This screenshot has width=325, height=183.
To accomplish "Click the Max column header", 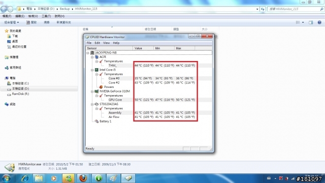I will (184, 48).
